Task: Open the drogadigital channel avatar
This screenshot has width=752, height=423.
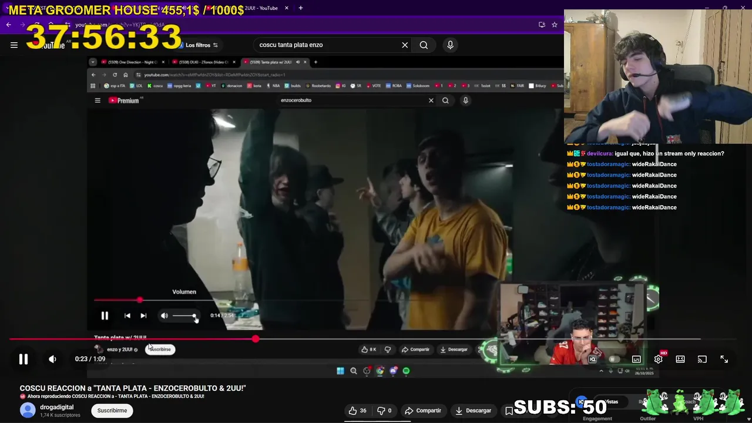Action: [x=28, y=411]
